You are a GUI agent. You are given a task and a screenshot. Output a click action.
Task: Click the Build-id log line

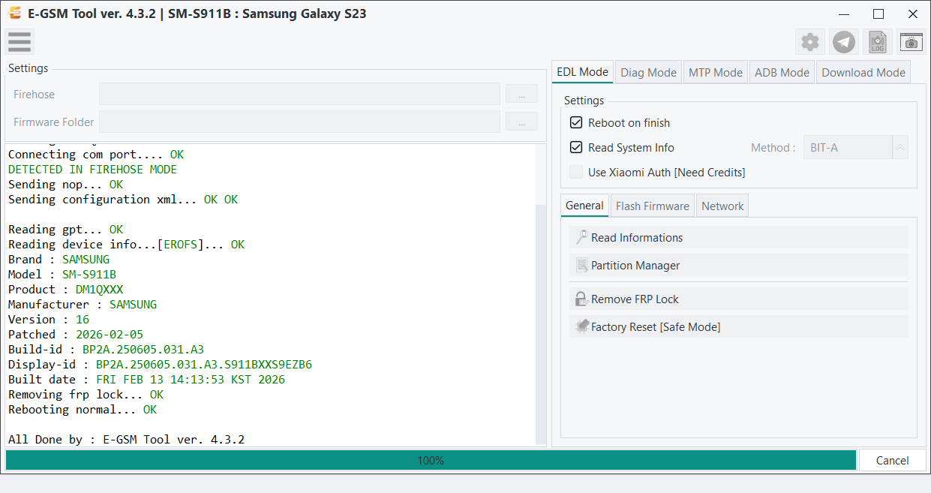(106, 350)
